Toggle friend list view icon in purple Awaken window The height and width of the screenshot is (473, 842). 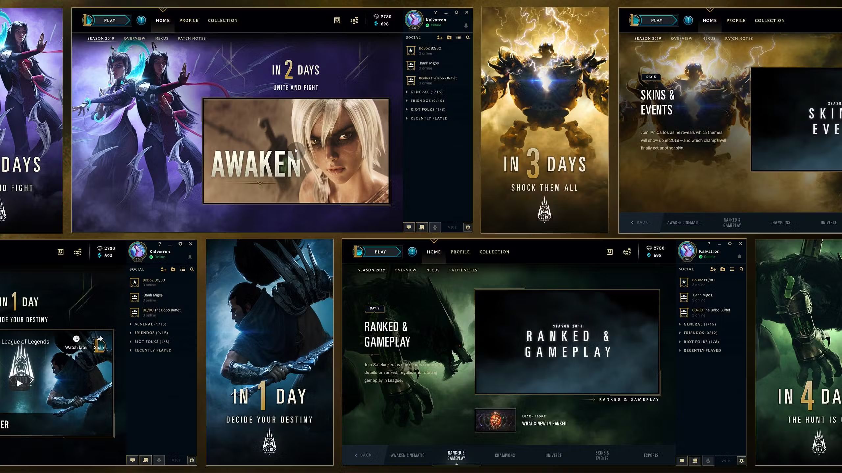coord(458,38)
